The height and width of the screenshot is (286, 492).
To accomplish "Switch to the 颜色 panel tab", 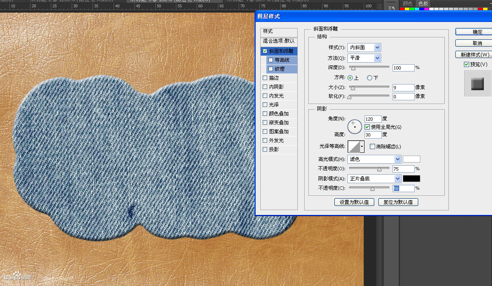I will 407,3.
